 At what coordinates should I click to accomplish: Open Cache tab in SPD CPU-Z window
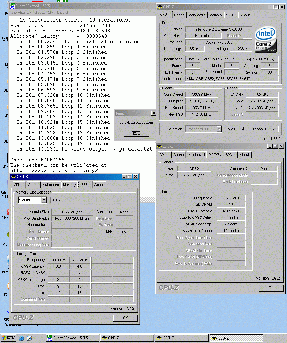coord(33,185)
